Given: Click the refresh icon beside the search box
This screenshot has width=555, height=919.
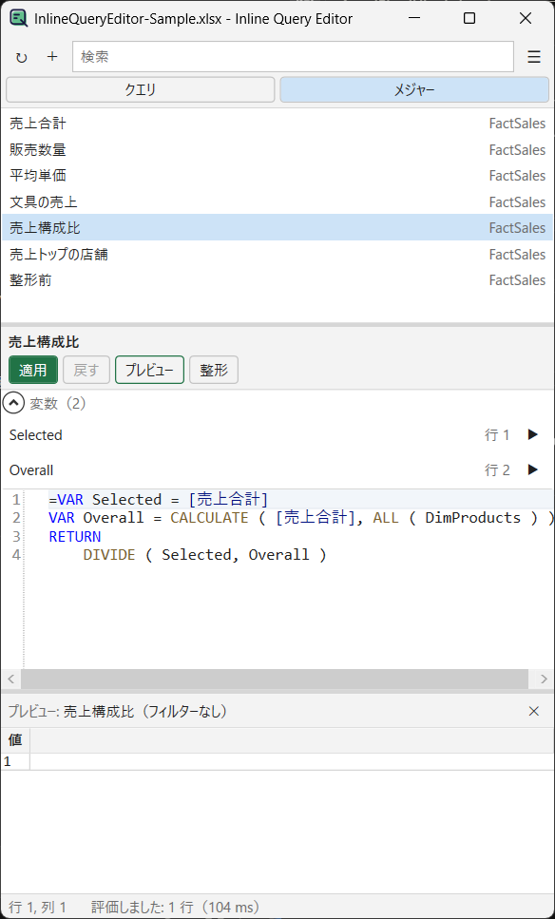Looking at the screenshot, I should (x=22, y=57).
